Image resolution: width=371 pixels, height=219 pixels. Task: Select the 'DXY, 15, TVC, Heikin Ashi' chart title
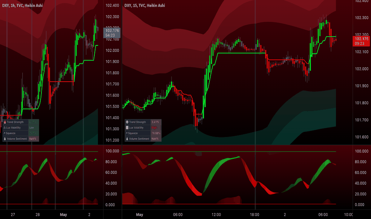pos(144,6)
